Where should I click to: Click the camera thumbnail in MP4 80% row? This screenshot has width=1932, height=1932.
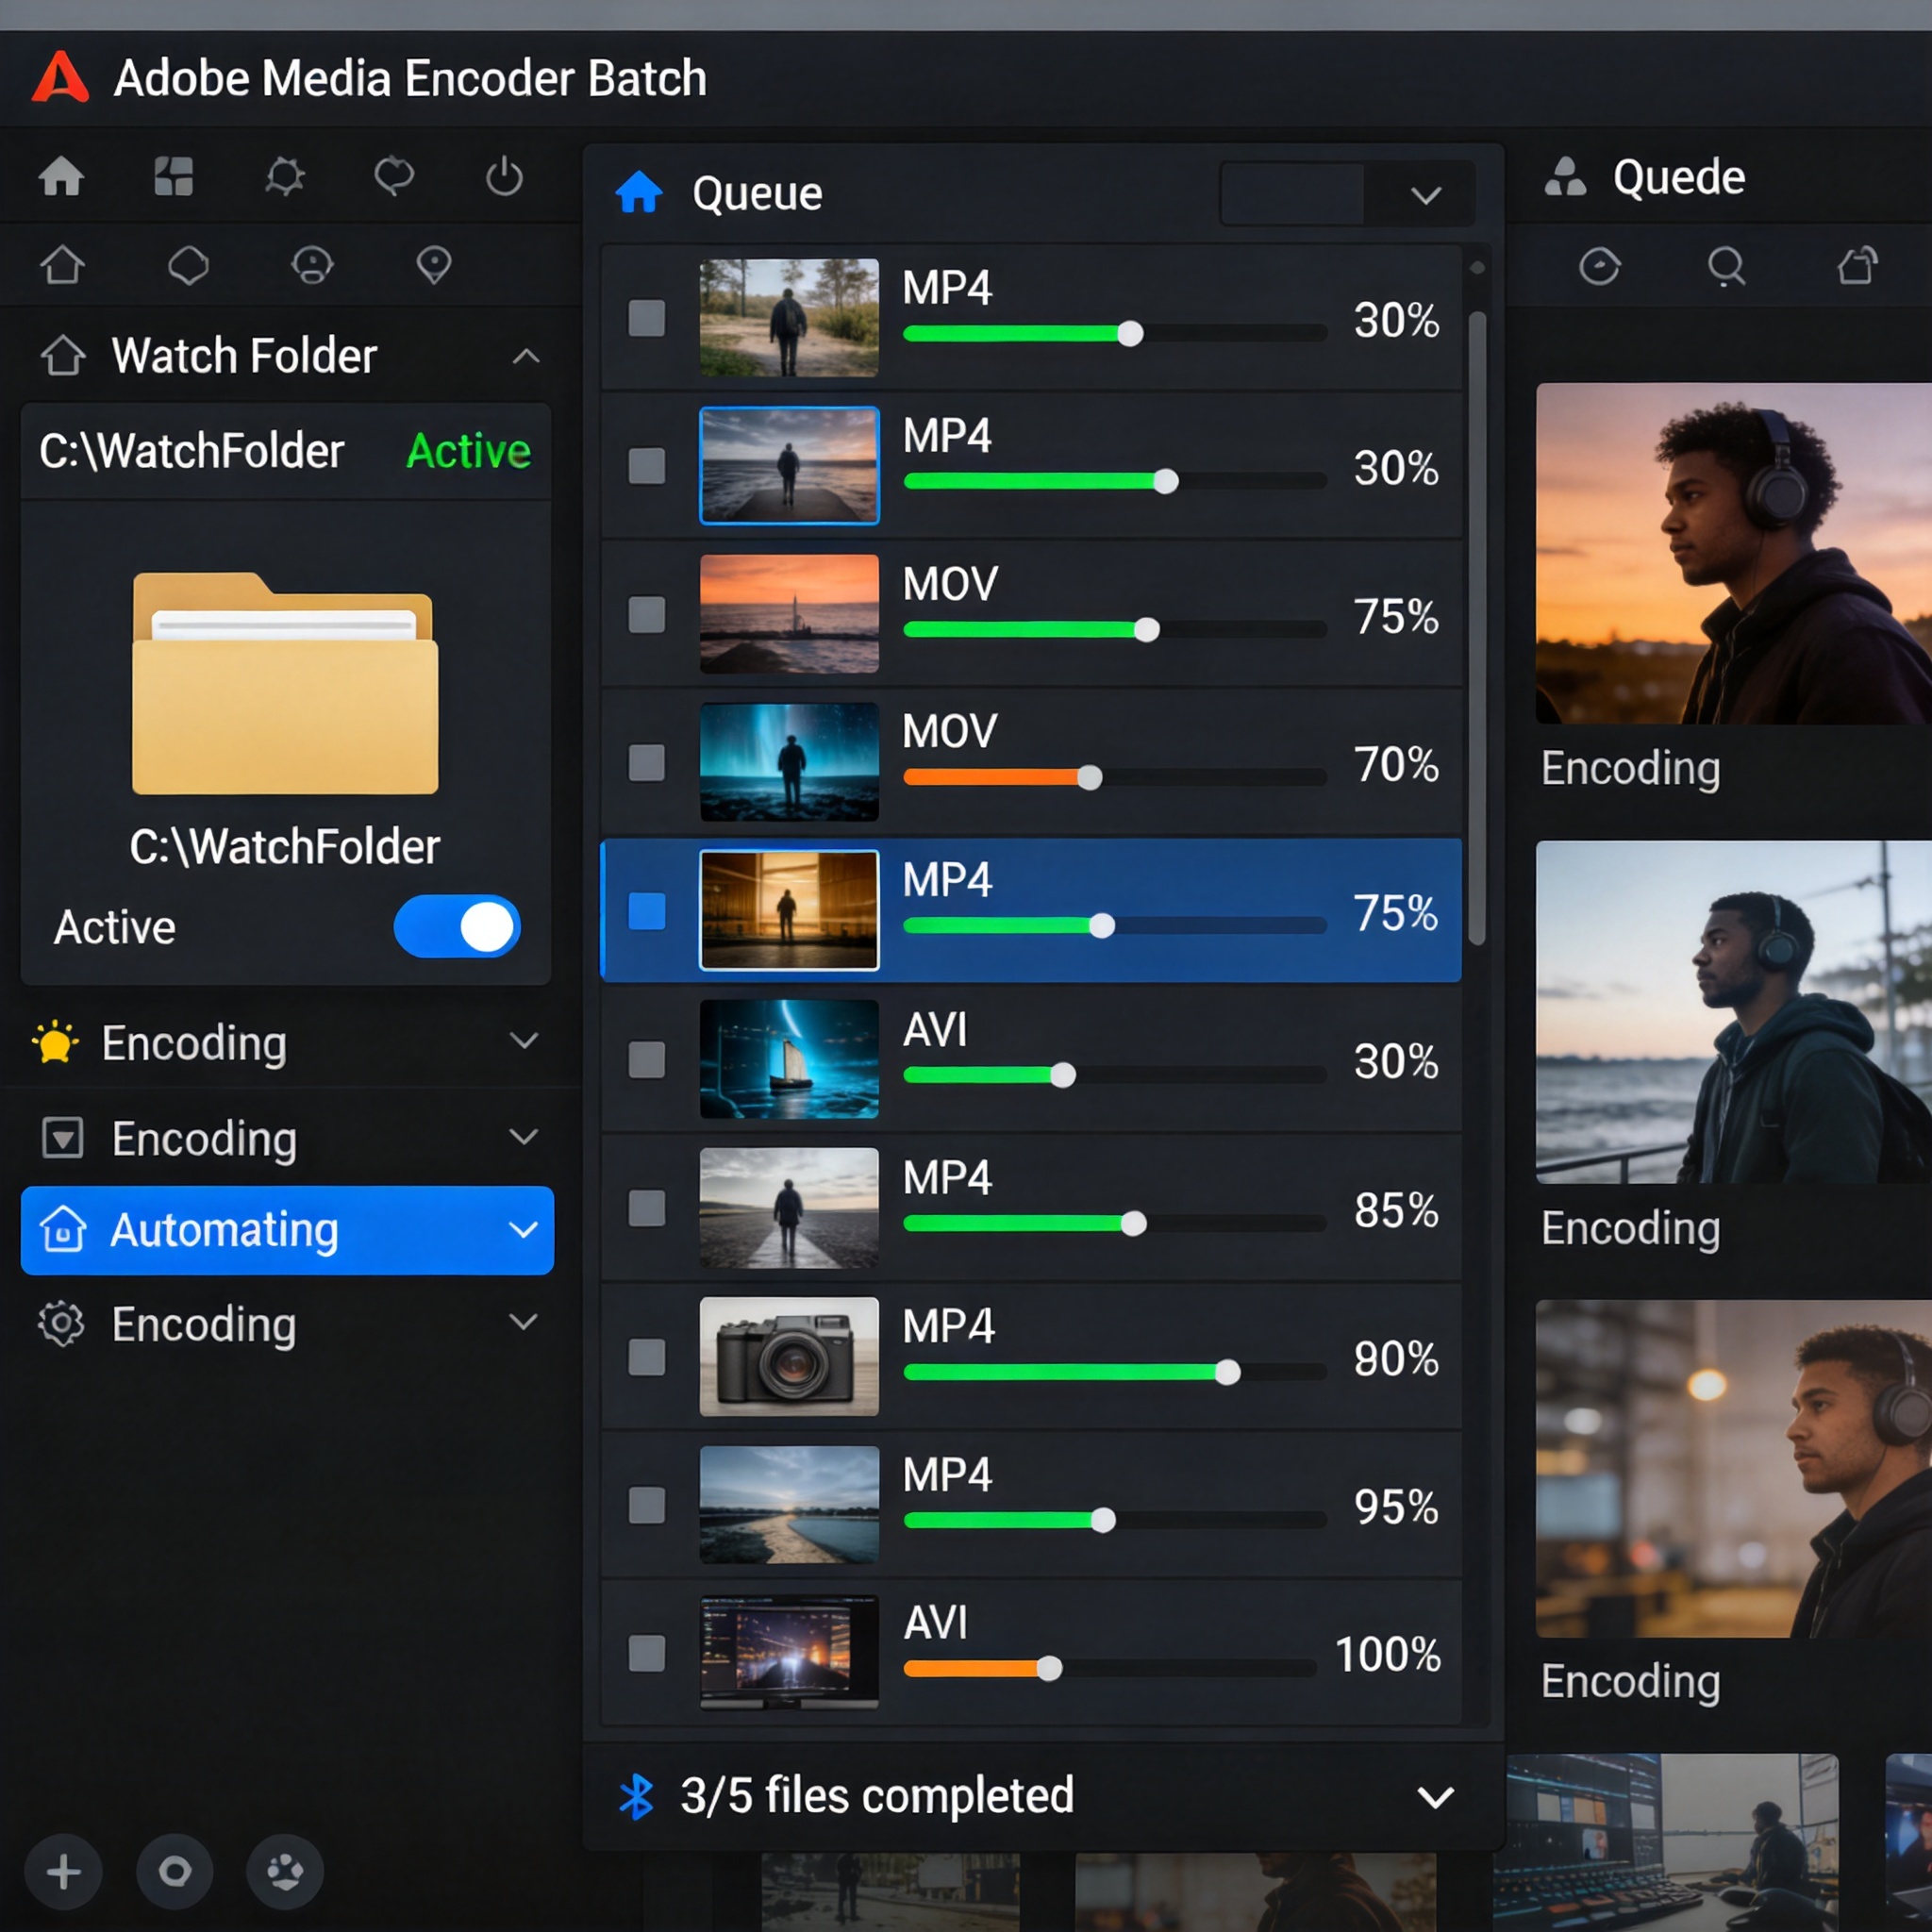789,1356
